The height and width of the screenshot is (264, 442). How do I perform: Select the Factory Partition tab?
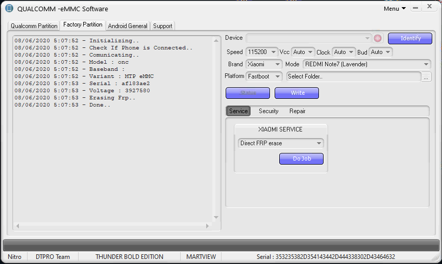click(83, 25)
